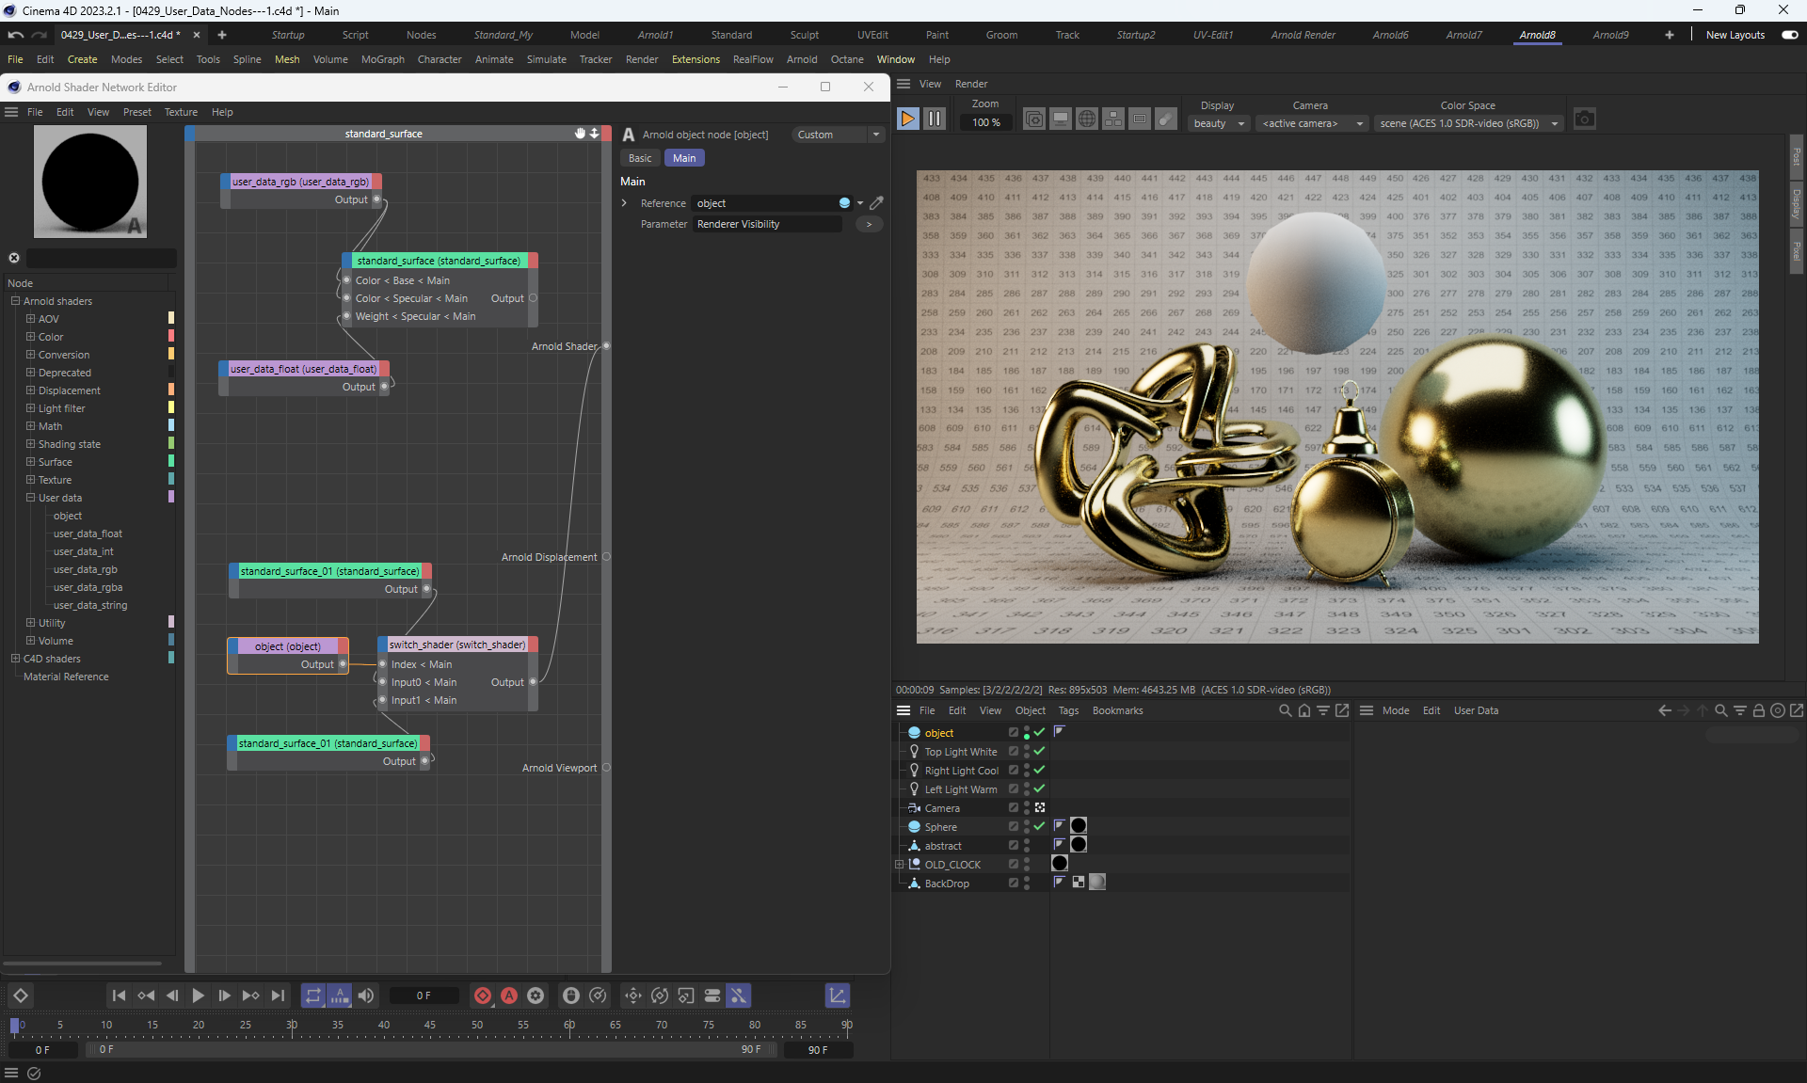Pause the Arnold IPR render
Image resolution: width=1807 pixels, height=1083 pixels.
click(x=935, y=119)
